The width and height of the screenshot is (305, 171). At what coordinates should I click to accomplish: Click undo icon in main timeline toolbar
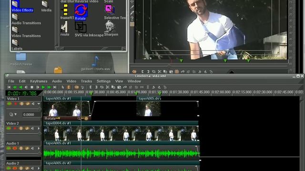coord(153,87)
